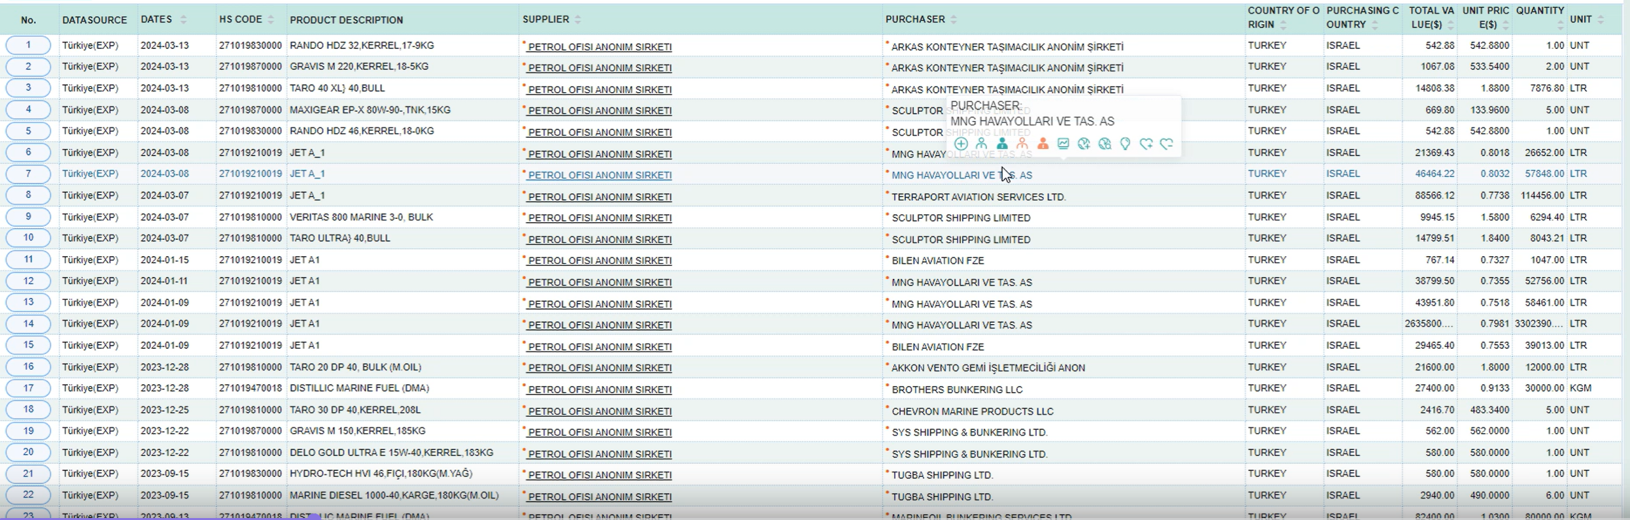Screen dimensions: 1630x520
Task: Click KGM unit cell in row 17
Action: click(1580, 388)
